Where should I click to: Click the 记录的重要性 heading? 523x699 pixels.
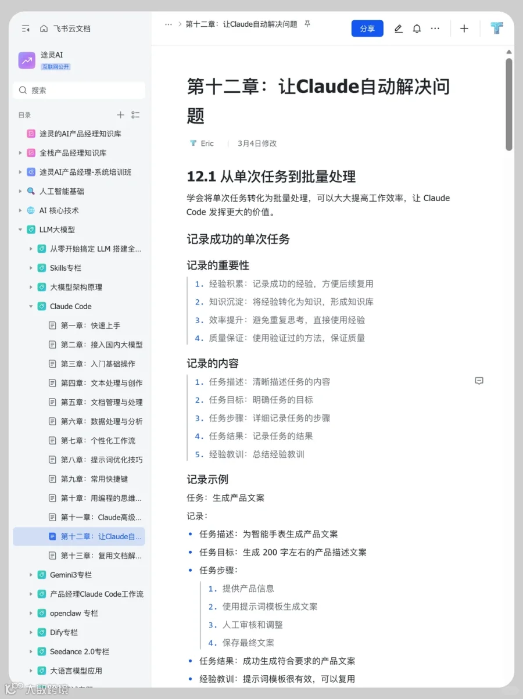coord(218,266)
